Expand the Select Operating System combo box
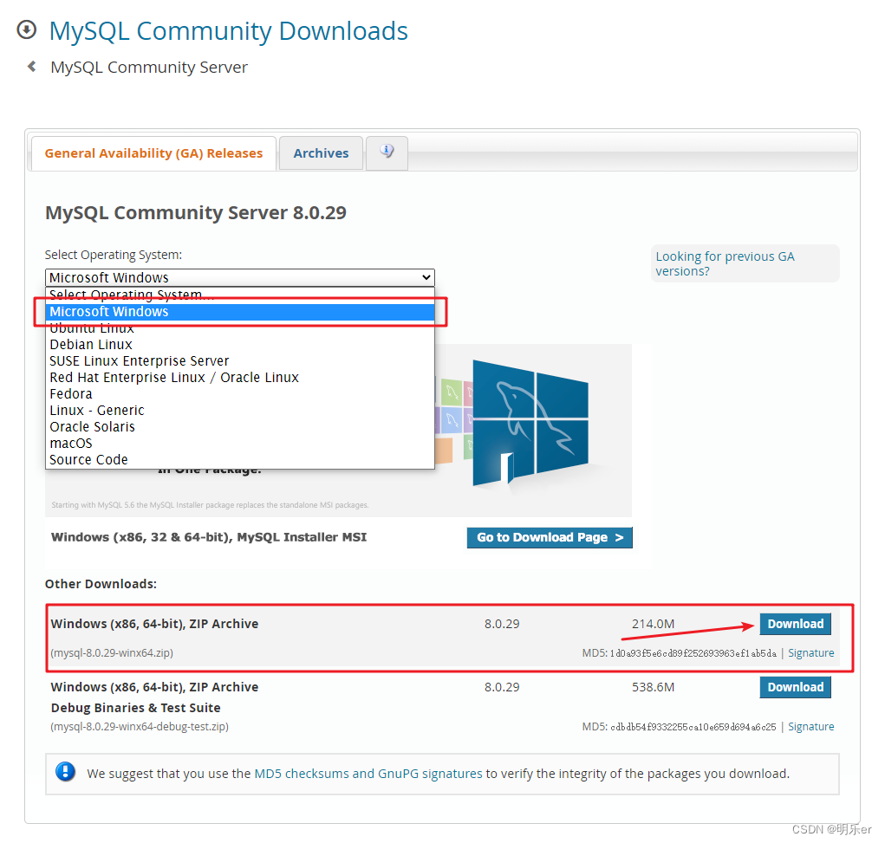The width and height of the screenshot is (885, 843). click(x=240, y=277)
